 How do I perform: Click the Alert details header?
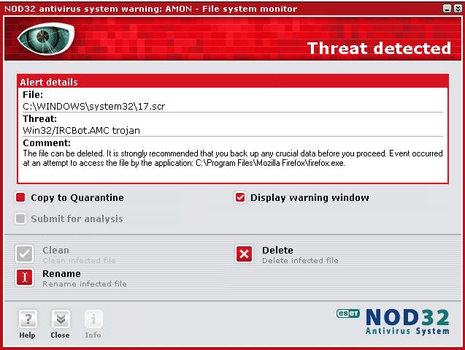point(233,82)
